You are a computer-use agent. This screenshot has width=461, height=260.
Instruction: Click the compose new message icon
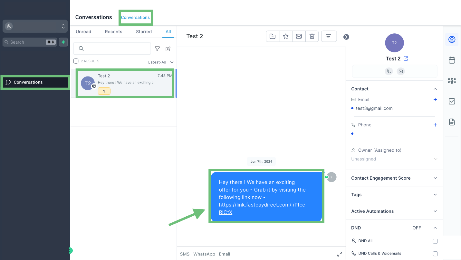168,49
